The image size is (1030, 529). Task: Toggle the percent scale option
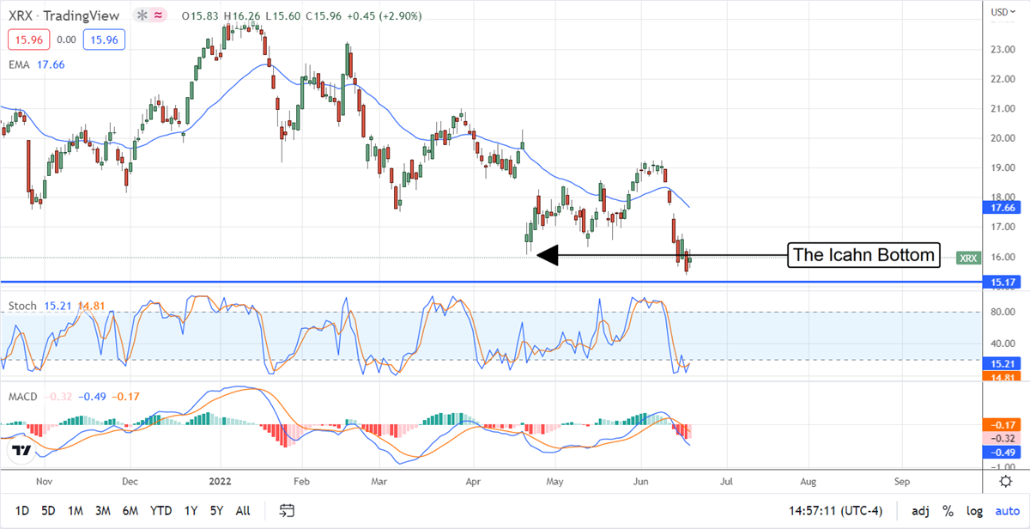[948, 511]
